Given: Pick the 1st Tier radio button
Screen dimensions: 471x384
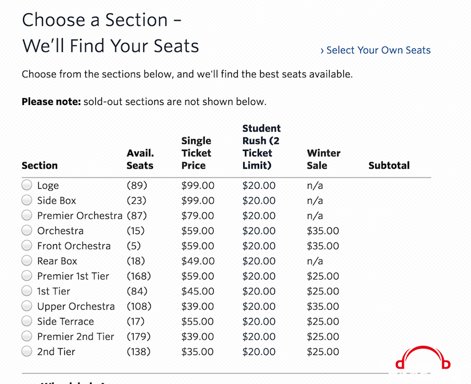Looking at the screenshot, I should click(26, 291).
